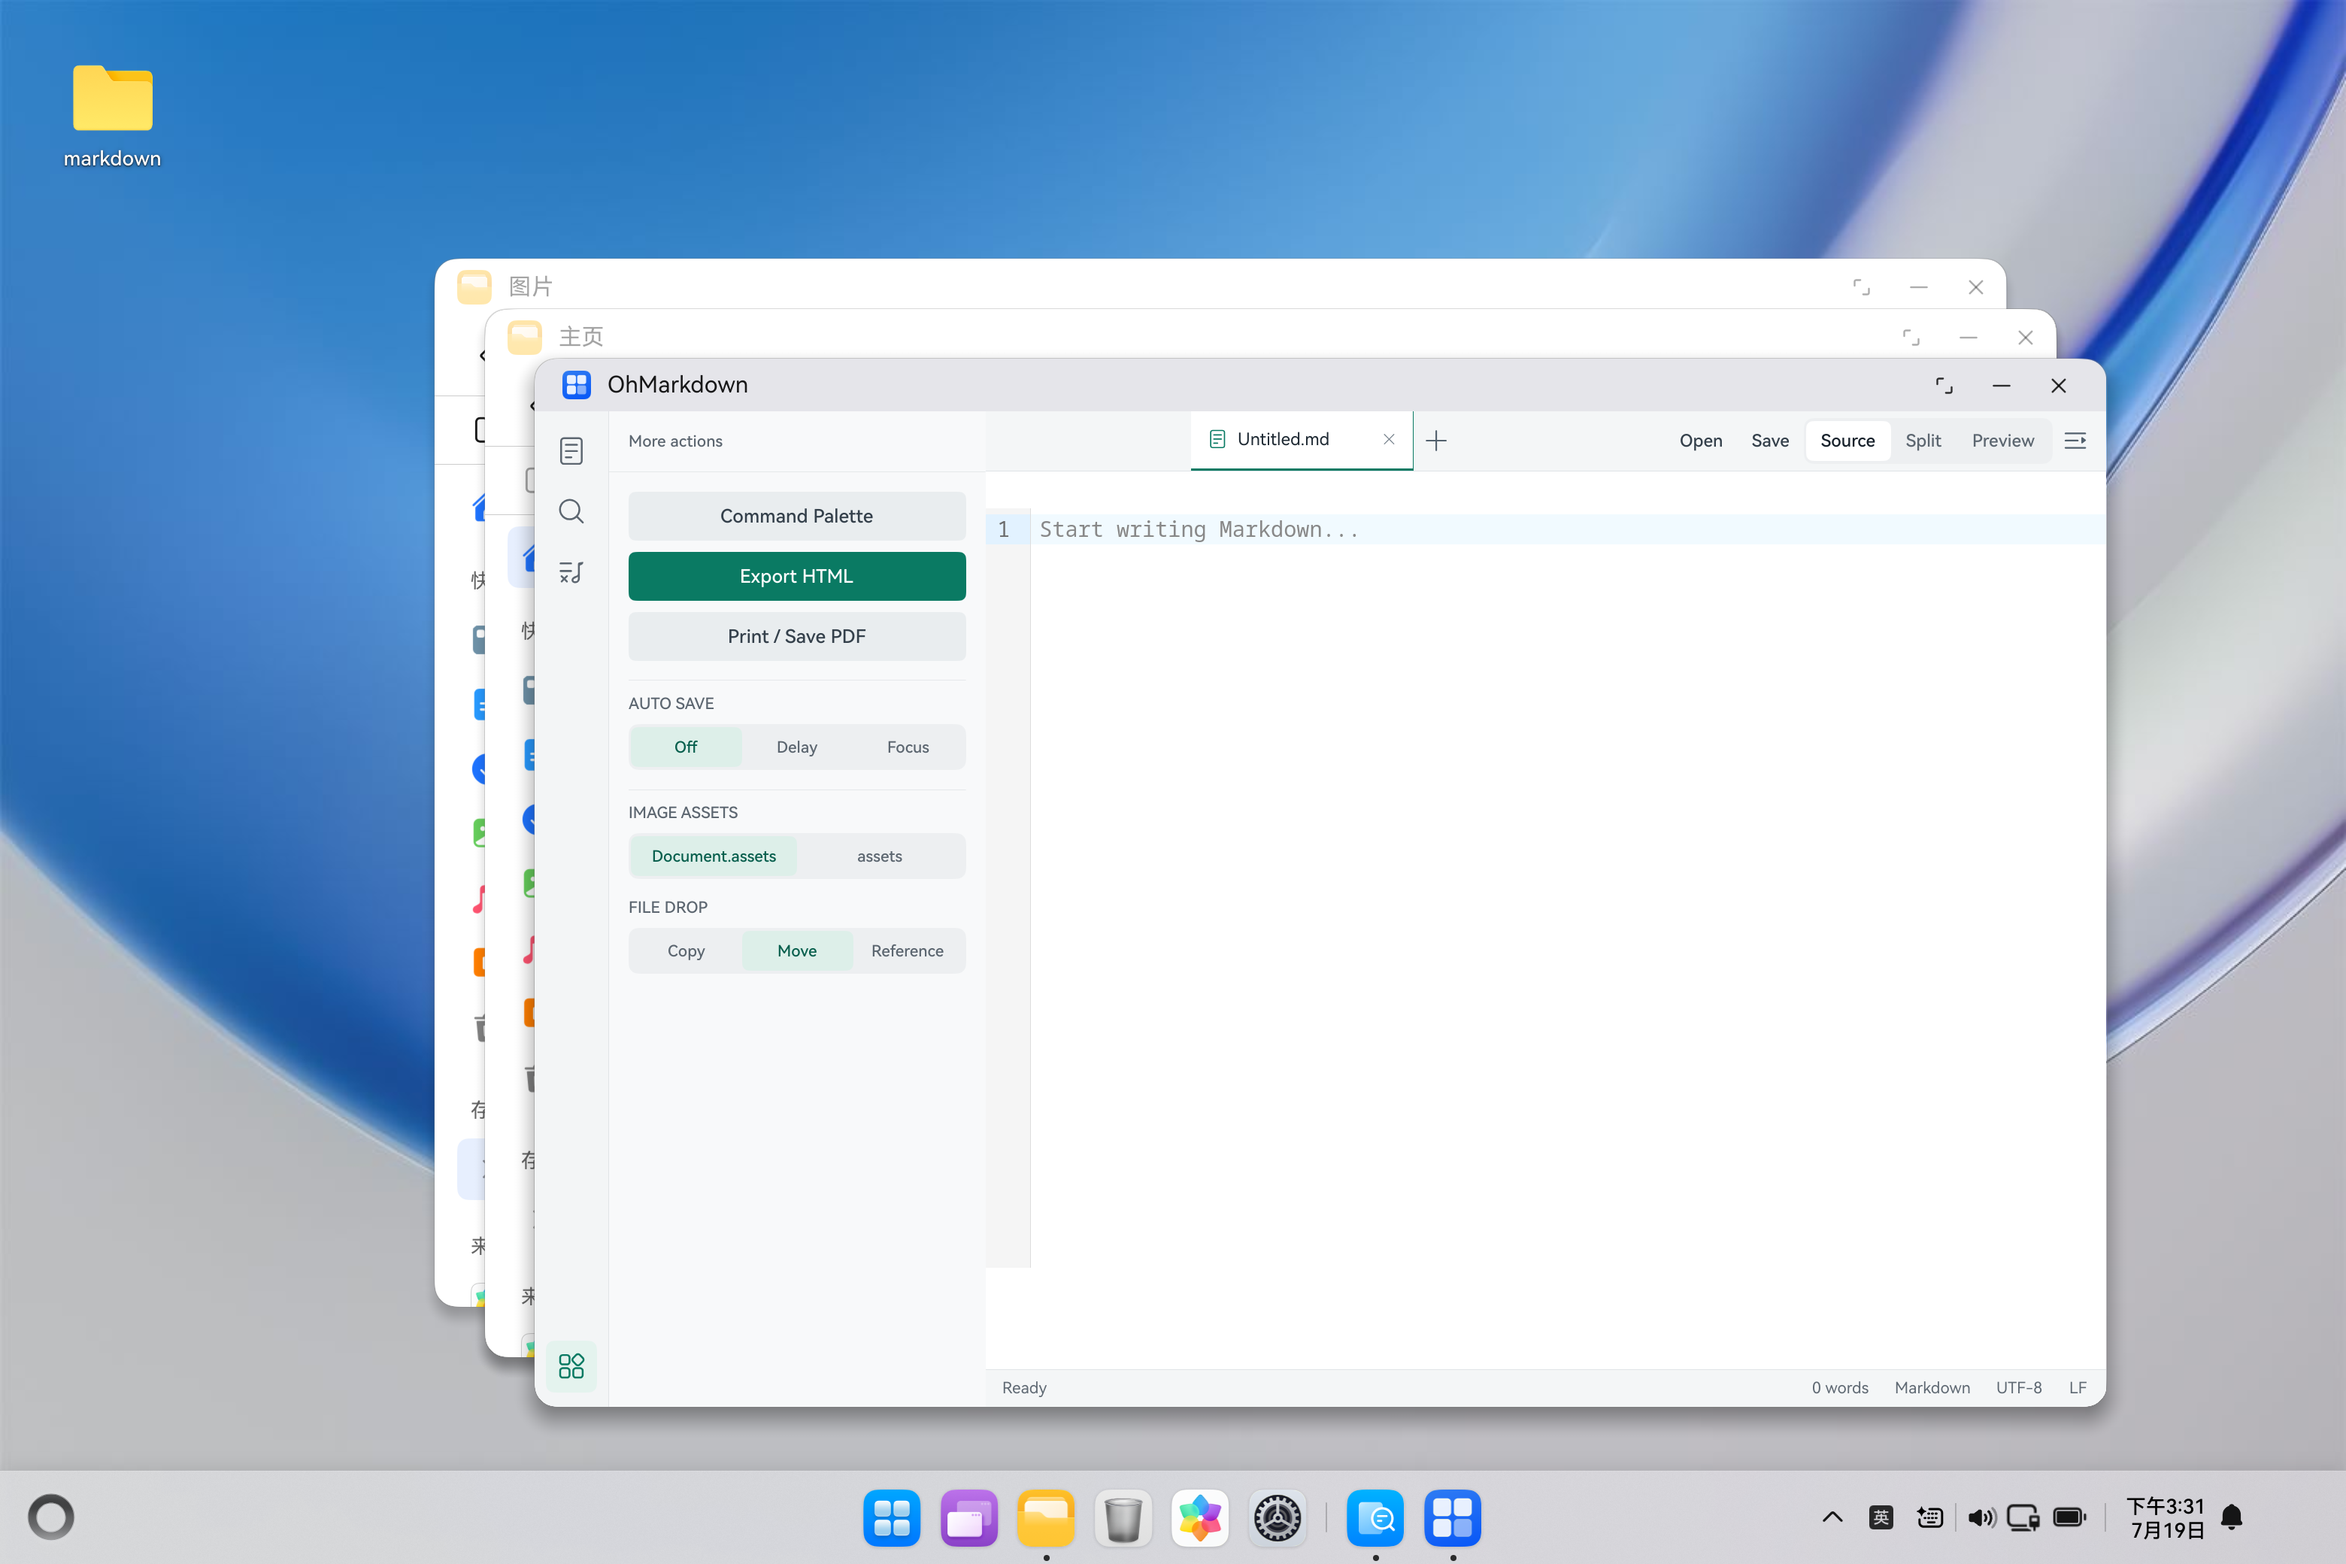
Task: Click Save in toolbar
Action: pyautogui.click(x=1769, y=441)
